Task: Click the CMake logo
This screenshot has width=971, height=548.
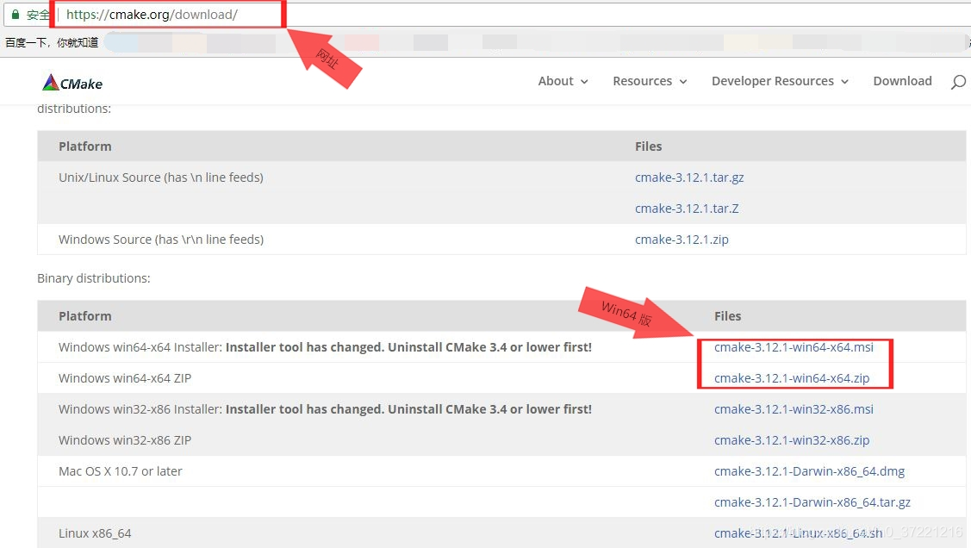Action: pos(72,83)
